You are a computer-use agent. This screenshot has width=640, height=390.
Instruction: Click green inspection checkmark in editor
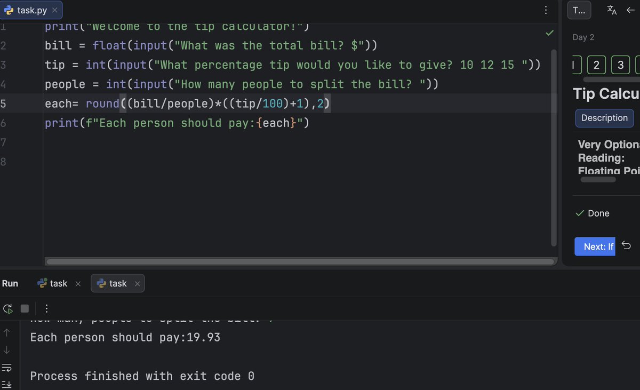point(550,33)
